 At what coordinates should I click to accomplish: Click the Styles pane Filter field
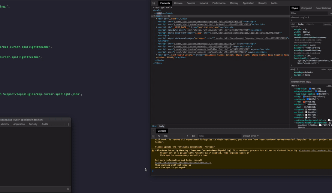(309, 13)
